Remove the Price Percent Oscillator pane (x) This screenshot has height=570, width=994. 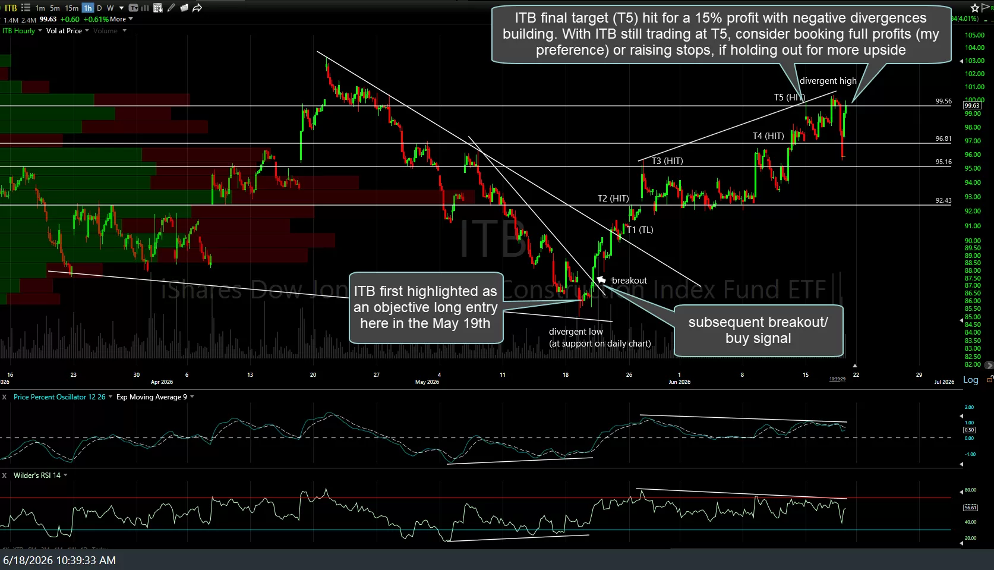point(4,396)
